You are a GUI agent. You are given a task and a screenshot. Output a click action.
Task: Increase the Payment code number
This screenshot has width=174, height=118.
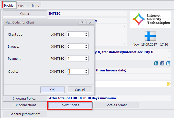click(86, 57)
